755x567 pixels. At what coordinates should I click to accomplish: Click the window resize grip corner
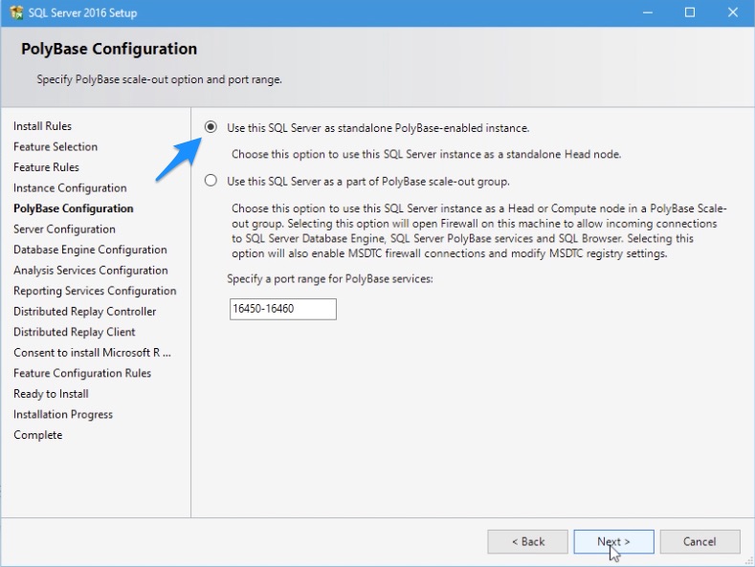click(749, 561)
